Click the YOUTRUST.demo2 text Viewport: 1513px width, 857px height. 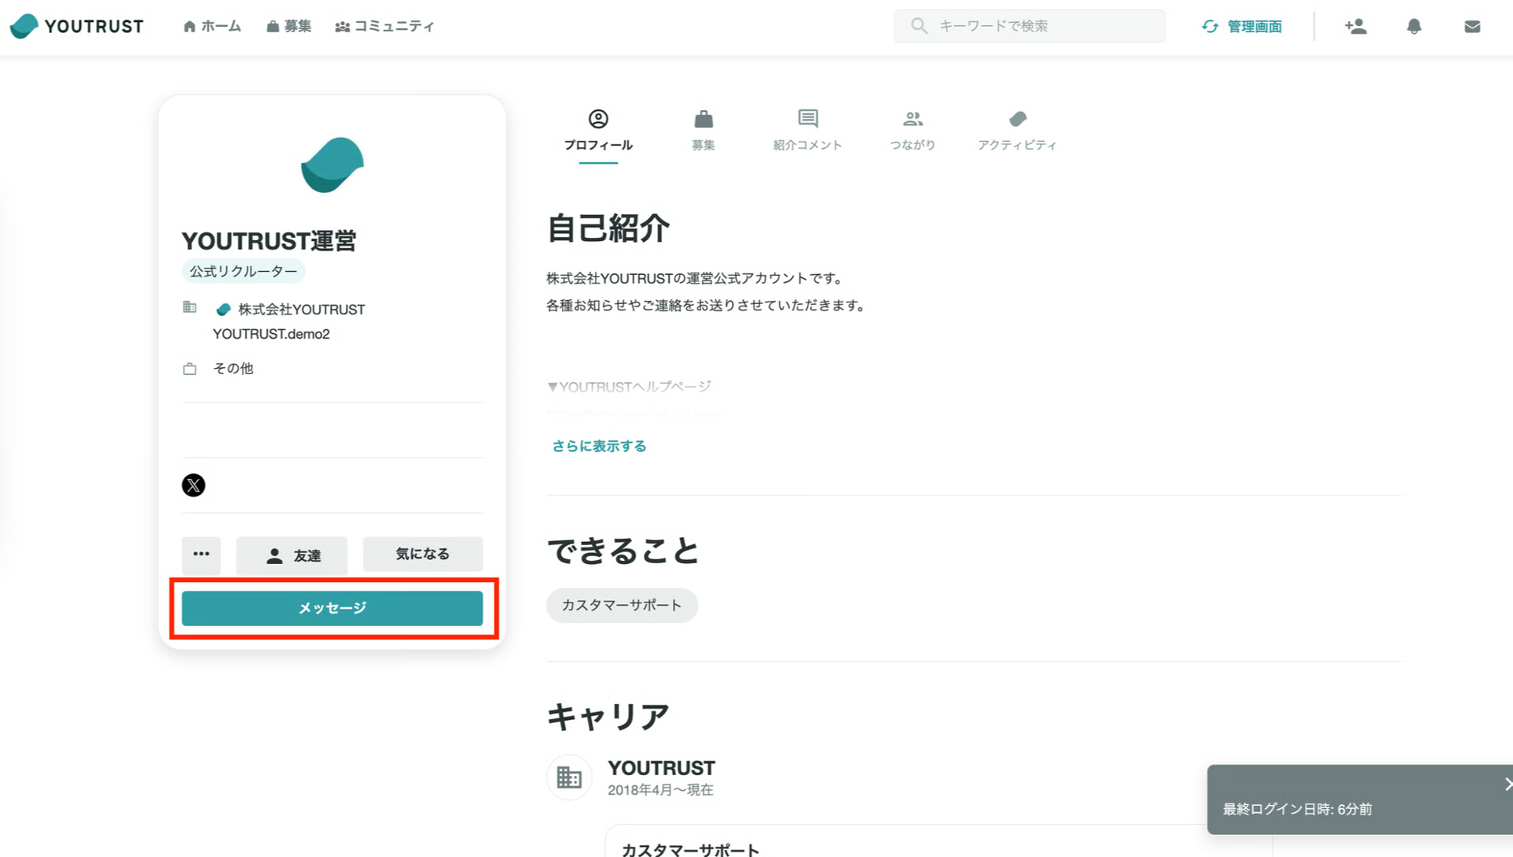271,334
